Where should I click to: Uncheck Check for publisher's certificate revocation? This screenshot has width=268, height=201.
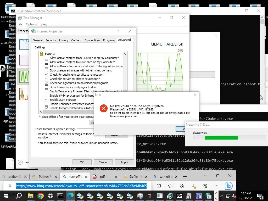46,75
